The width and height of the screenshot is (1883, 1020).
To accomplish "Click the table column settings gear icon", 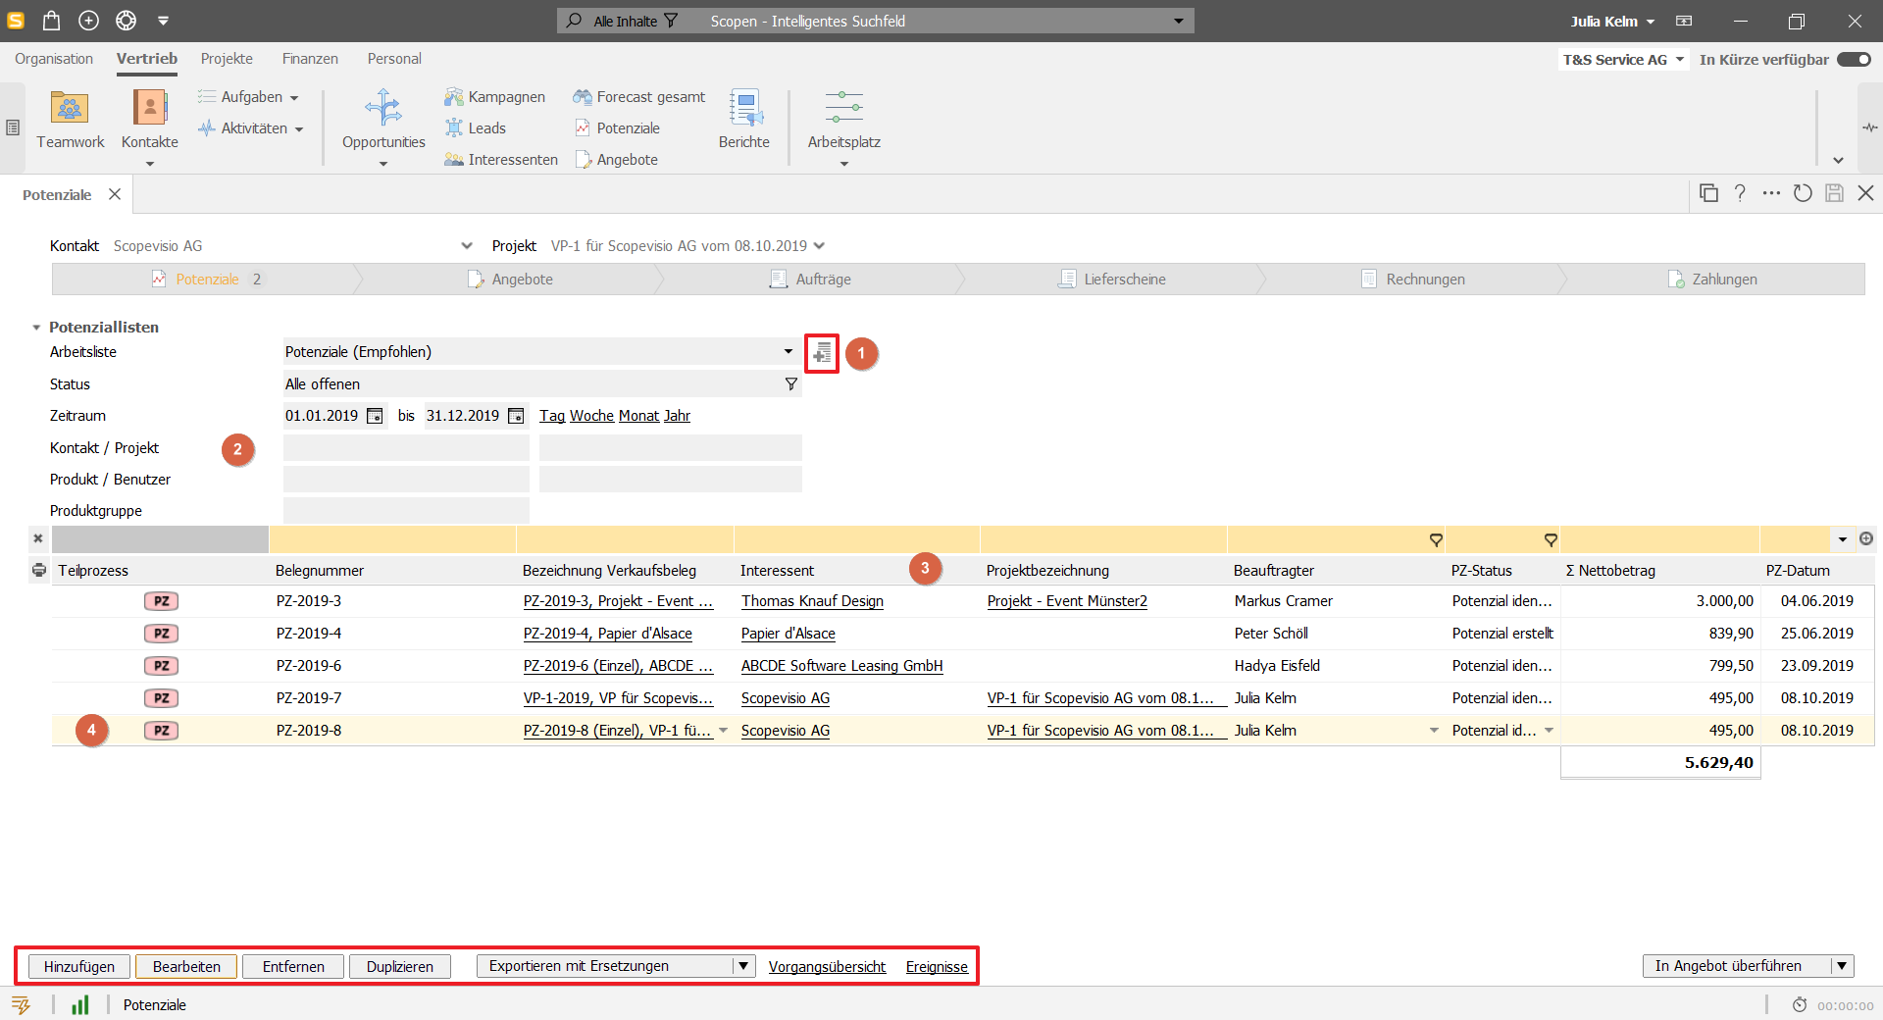I will 1866,538.
